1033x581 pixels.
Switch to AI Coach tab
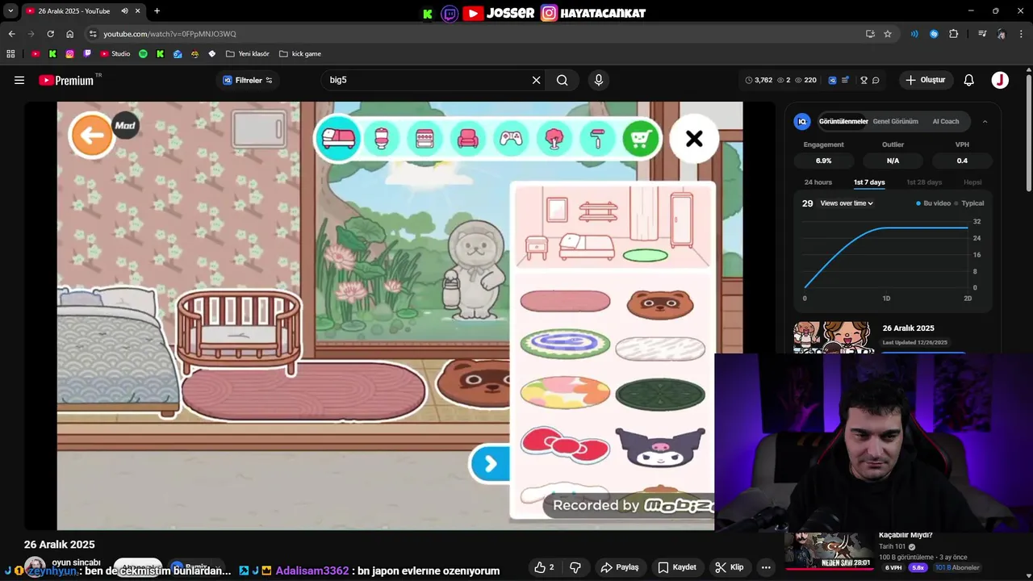click(946, 121)
